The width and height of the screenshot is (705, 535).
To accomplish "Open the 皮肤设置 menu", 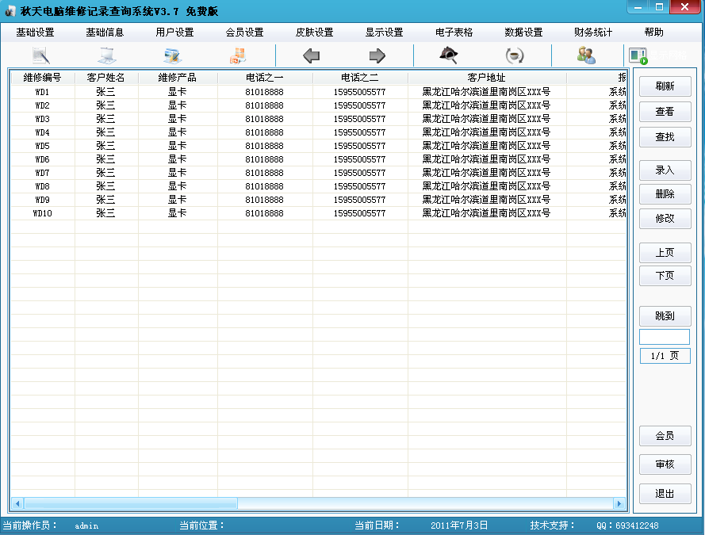I will click(x=314, y=32).
